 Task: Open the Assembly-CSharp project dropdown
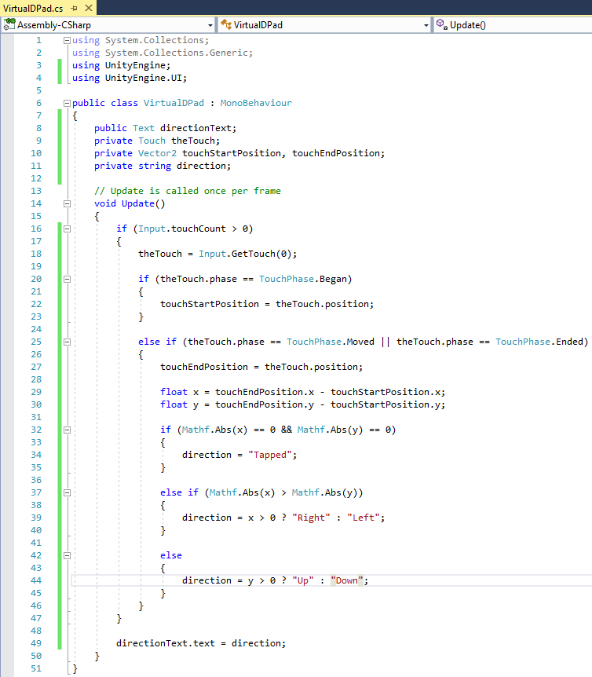[x=210, y=25]
